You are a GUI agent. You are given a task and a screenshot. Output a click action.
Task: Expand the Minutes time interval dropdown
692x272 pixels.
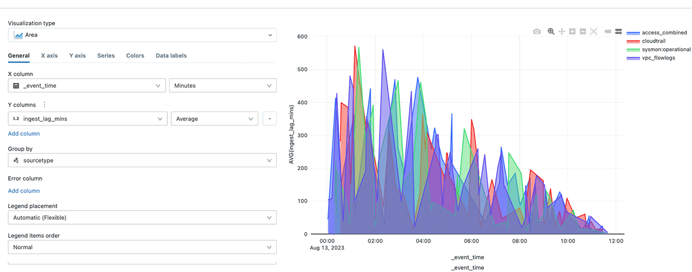pyautogui.click(x=222, y=86)
